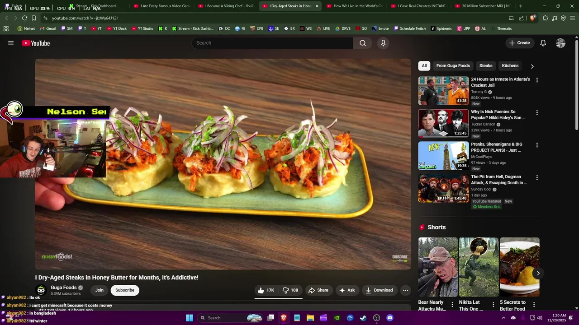579x325 pixels.
Task: Open NVIDIA app from the taskbar
Action: click(337, 318)
